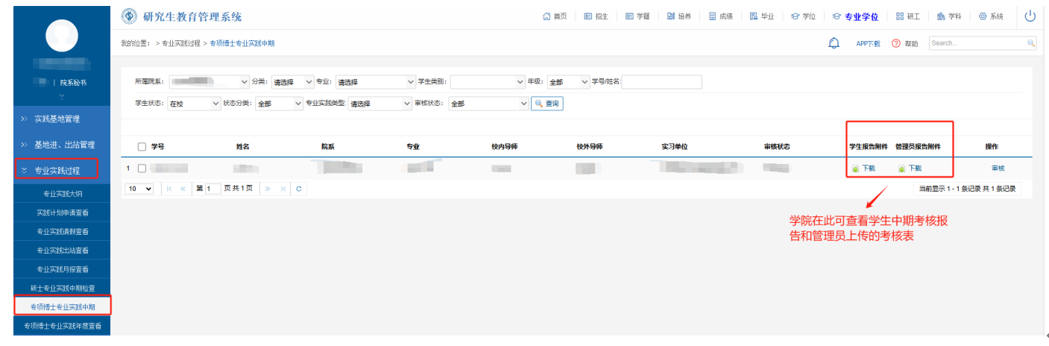This screenshot has height=346, width=1049.
Task: Click the power logout icon
Action: pos(1030,16)
